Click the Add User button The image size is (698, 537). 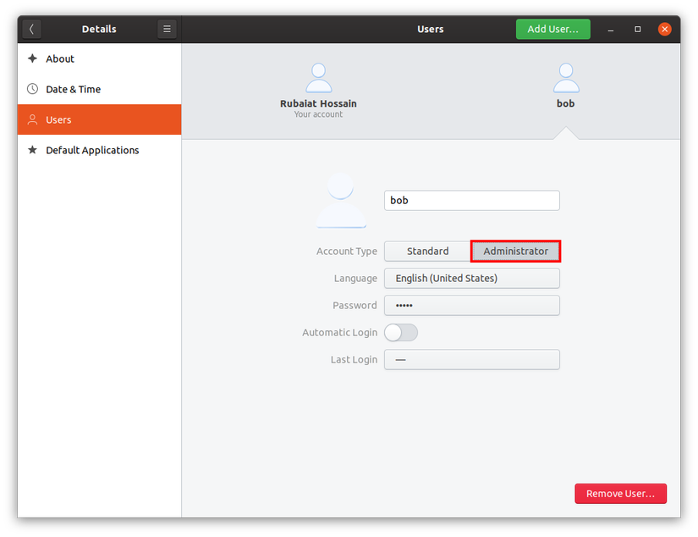click(552, 29)
